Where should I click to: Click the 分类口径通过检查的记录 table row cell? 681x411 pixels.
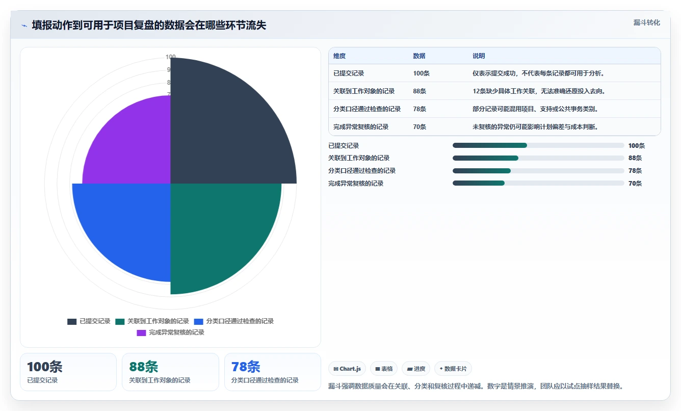(x=367, y=109)
